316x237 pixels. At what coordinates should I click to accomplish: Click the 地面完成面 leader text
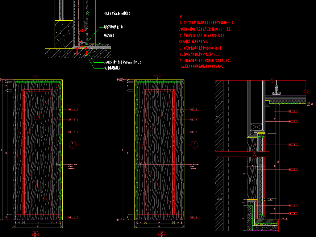click(109, 35)
